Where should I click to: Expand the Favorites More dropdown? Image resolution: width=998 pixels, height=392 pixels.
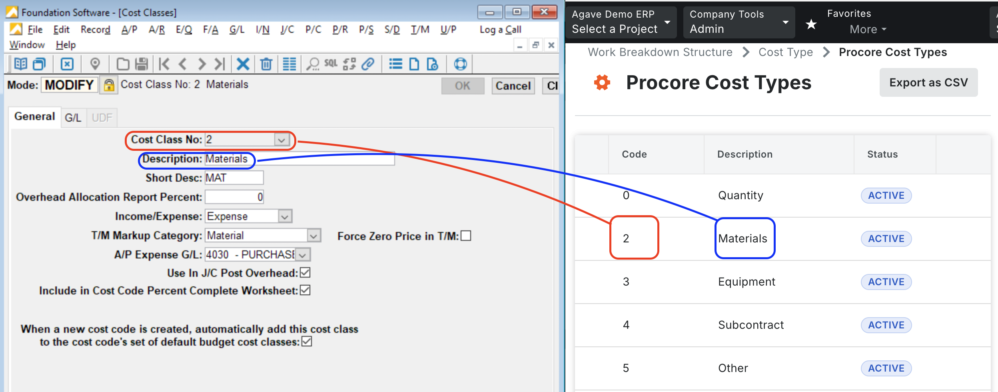tap(868, 29)
